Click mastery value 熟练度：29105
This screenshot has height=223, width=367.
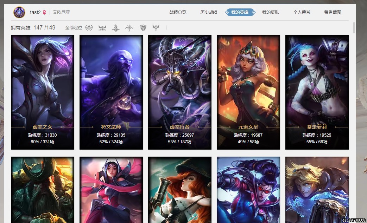click(111, 135)
